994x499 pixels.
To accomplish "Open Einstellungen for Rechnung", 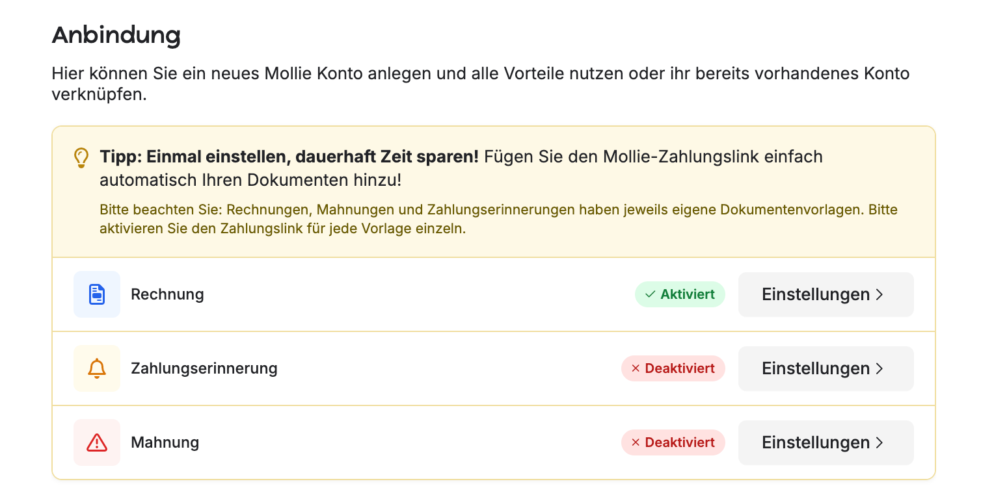I will tap(826, 294).
